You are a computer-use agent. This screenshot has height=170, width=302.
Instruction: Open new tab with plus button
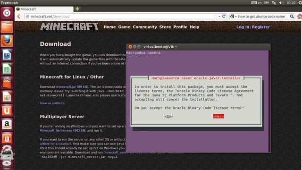pyautogui.click(x=77, y=9)
